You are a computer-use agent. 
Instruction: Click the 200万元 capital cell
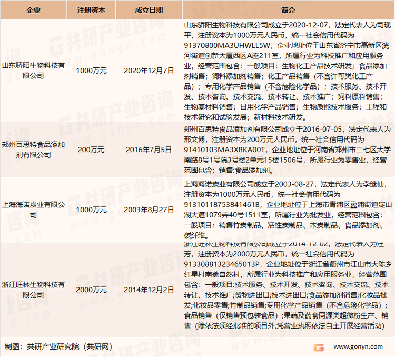pyautogui.click(x=91, y=150)
